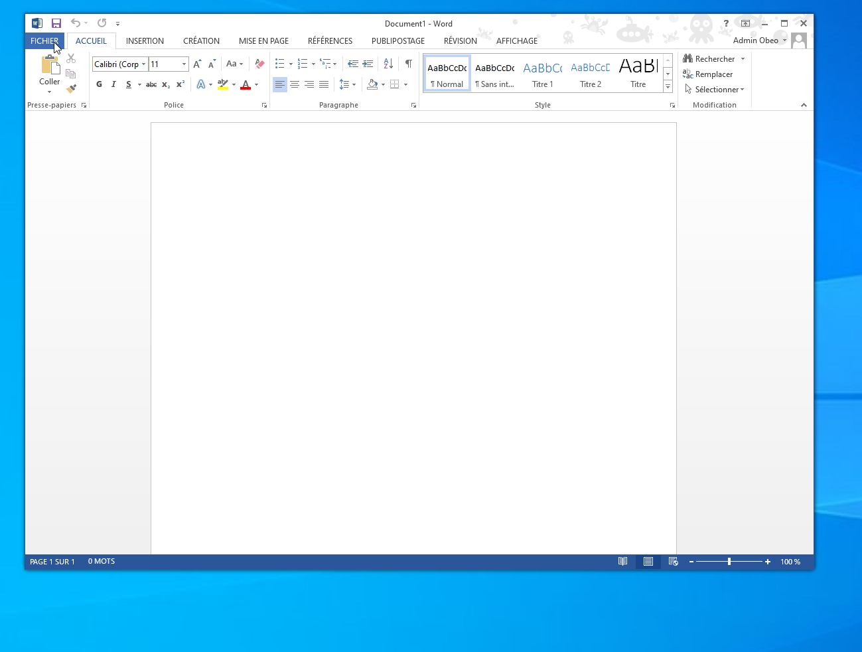
Task: Switch to the RÉFÉRENCES tab
Action: point(330,41)
